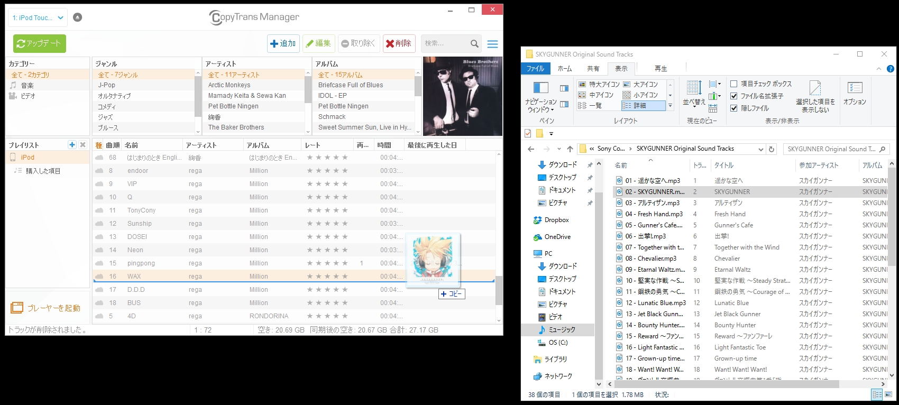This screenshot has width=899, height=405.
Task: Delete playlist with the x icon
Action: (x=82, y=145)
